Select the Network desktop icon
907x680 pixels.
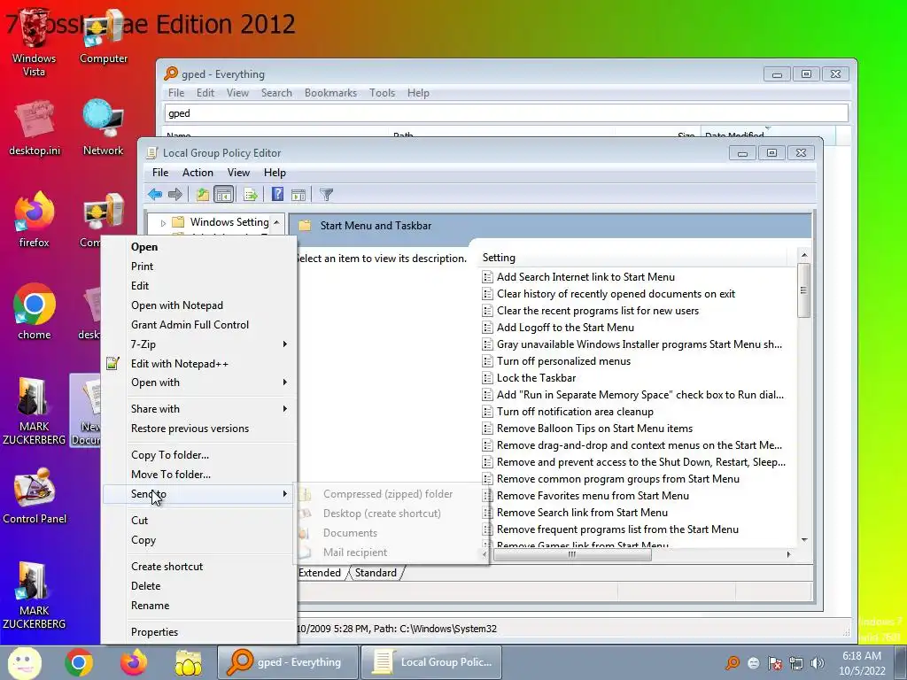[103, 127]
